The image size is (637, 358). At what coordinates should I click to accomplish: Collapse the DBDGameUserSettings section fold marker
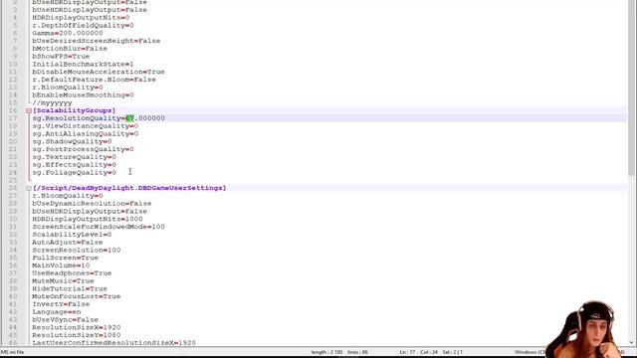coord(29,188)
